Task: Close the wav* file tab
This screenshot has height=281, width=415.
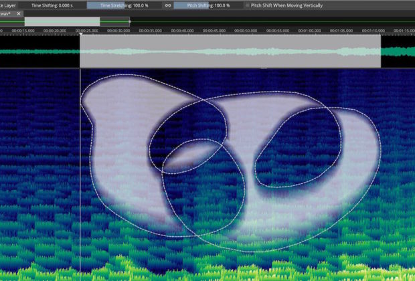Action: point(19,14)
